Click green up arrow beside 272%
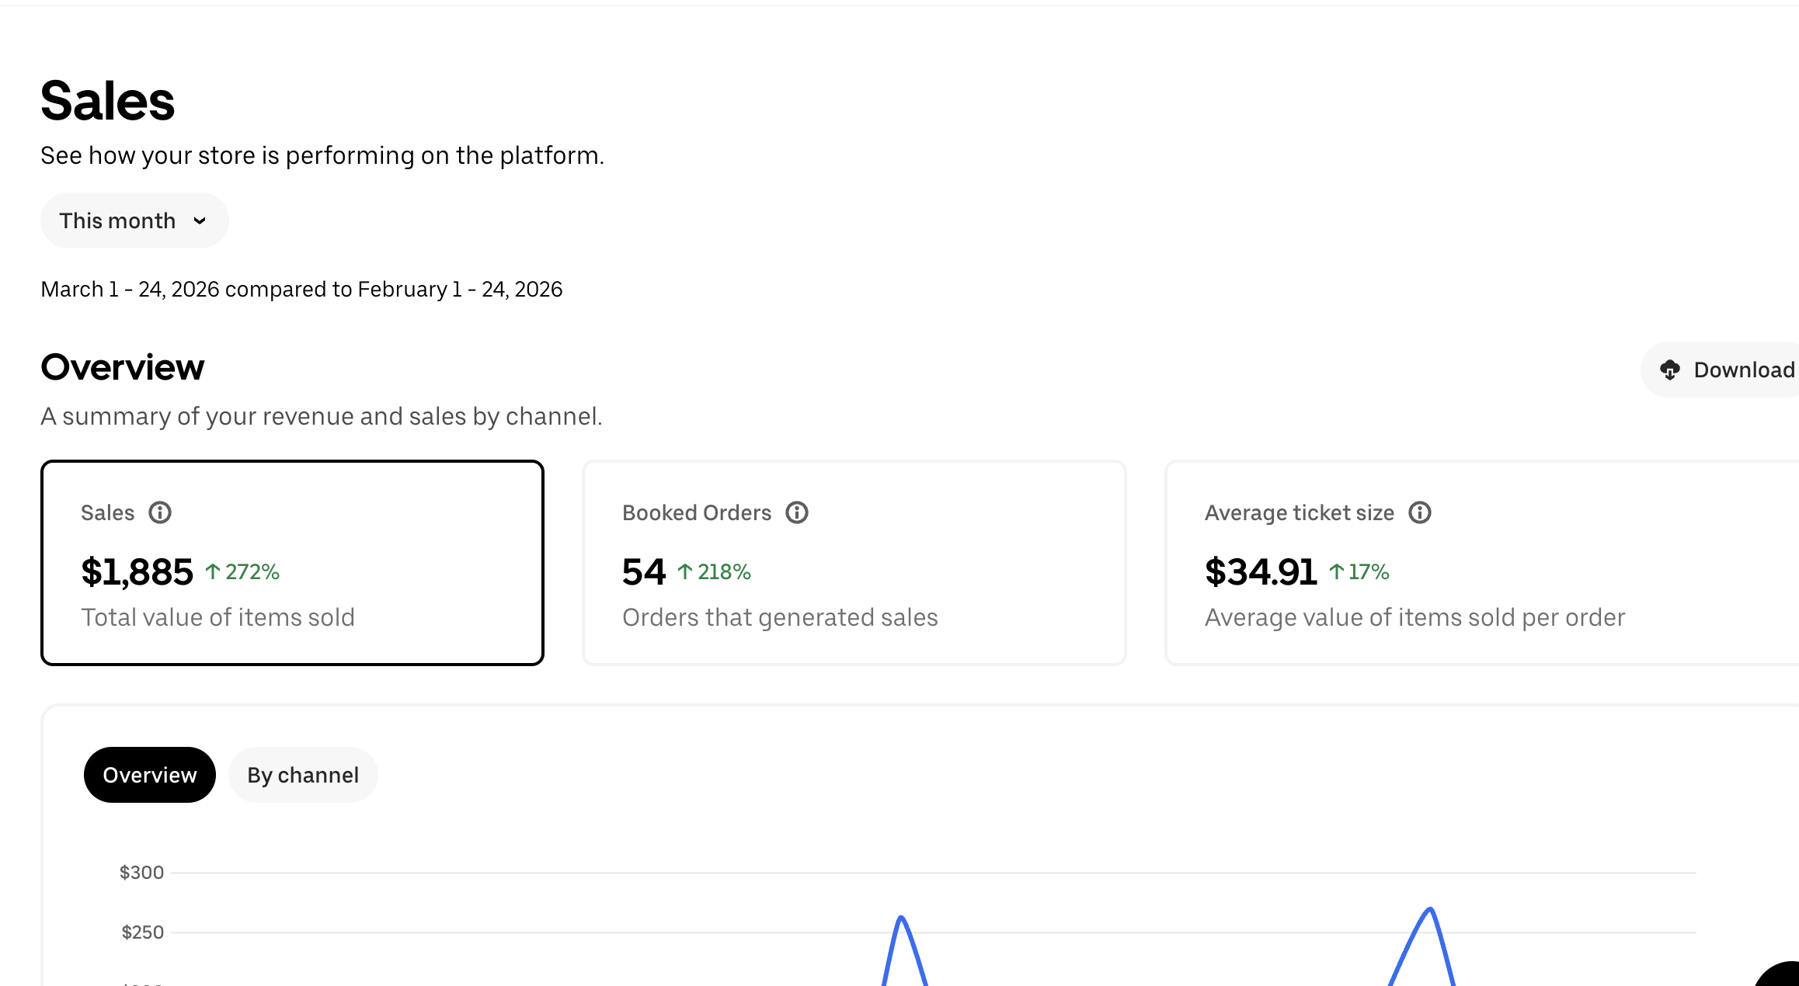Image resolution: width=1799 pixels, height=986 pixels. (x=213, y=572)
